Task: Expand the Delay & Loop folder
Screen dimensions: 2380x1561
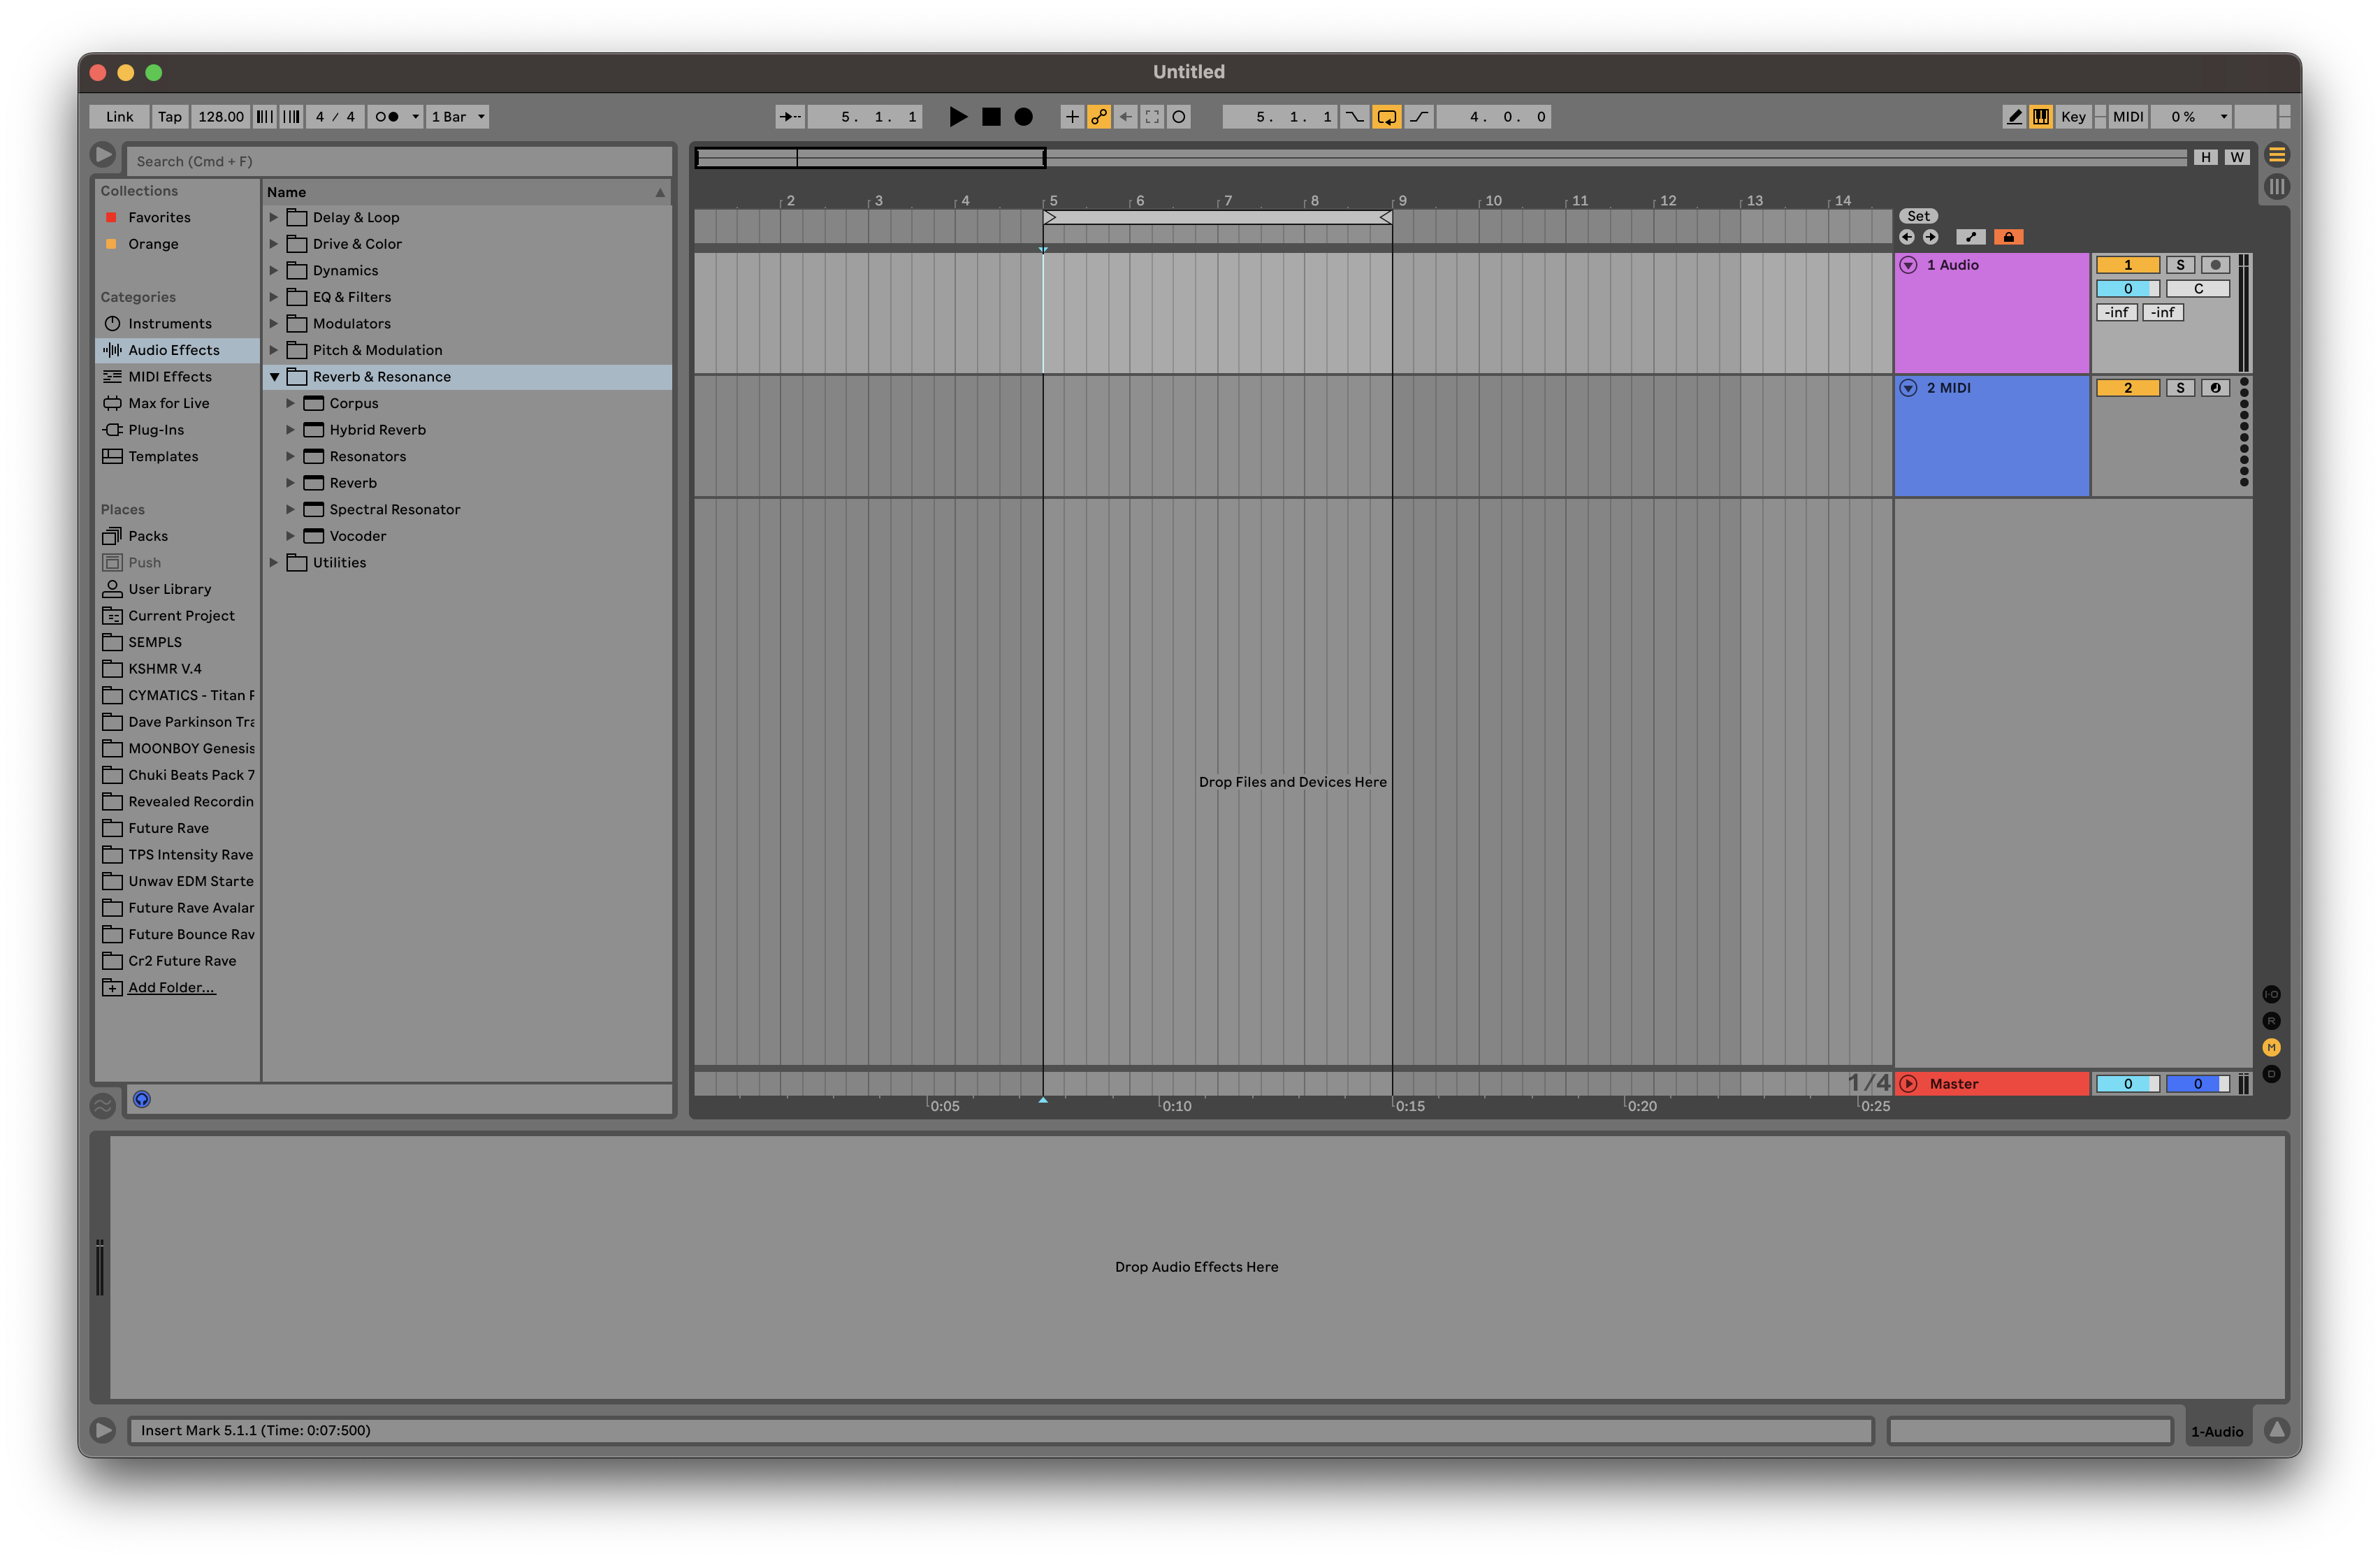Action: click(274, 217)
